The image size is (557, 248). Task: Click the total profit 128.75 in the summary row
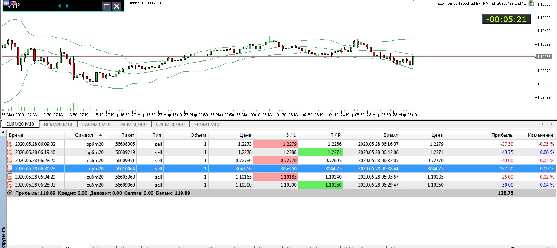[505, 193]
